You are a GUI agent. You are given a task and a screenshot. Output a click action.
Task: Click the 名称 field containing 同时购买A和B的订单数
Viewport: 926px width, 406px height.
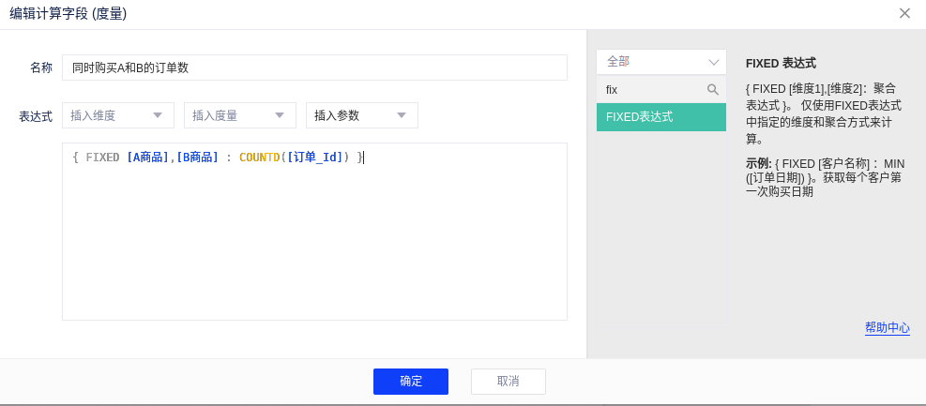[314, 68]
